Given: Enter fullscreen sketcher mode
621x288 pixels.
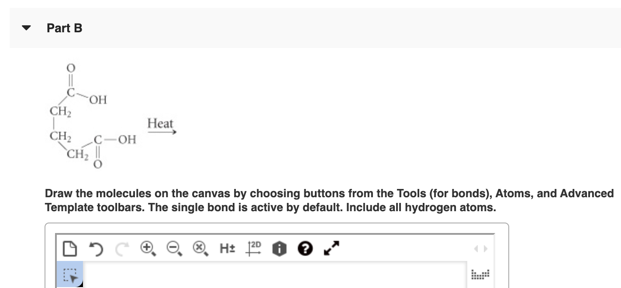Looking at the screenshot, I should click(x=331, y=249).
